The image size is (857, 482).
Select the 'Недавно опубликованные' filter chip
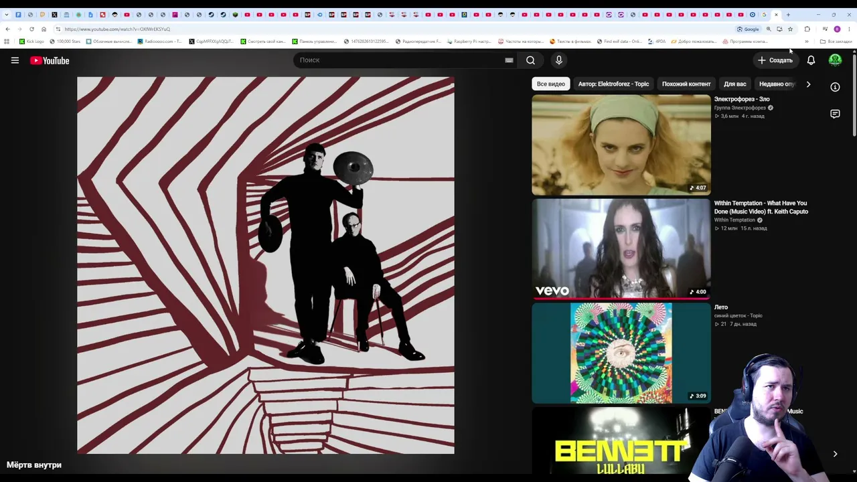pos(777,84)
